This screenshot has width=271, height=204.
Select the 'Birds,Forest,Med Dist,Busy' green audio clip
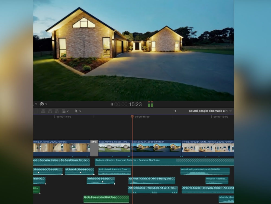[106, 199]
